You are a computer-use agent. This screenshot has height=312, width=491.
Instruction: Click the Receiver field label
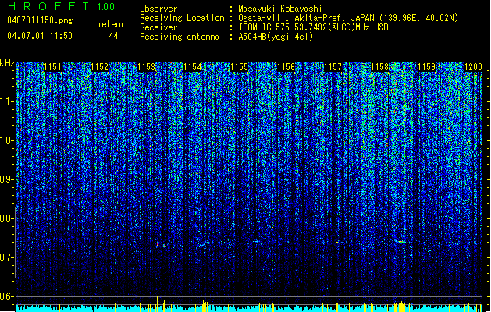click(158, 27)
